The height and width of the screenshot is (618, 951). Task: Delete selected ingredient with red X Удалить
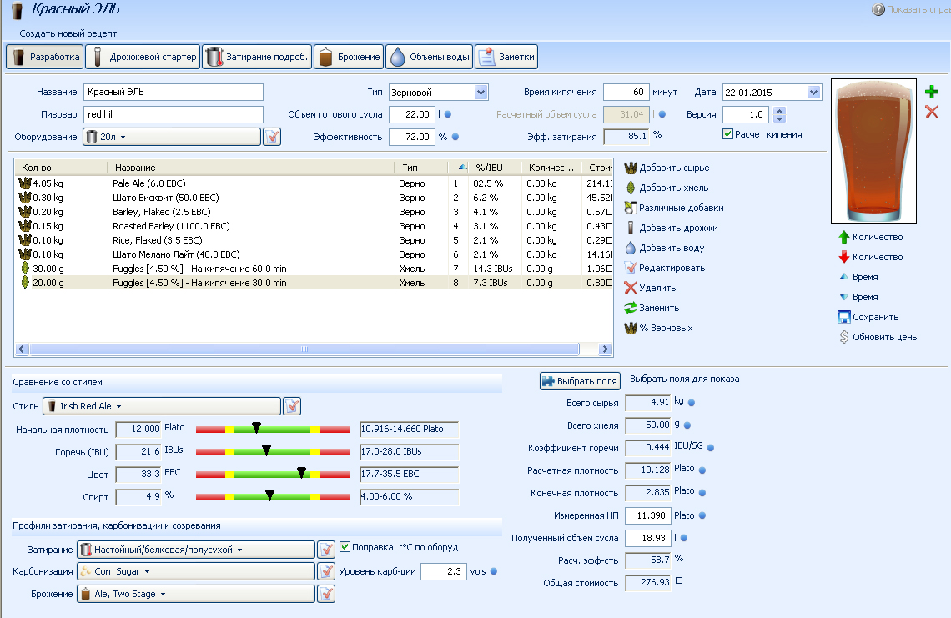(631, 288)
